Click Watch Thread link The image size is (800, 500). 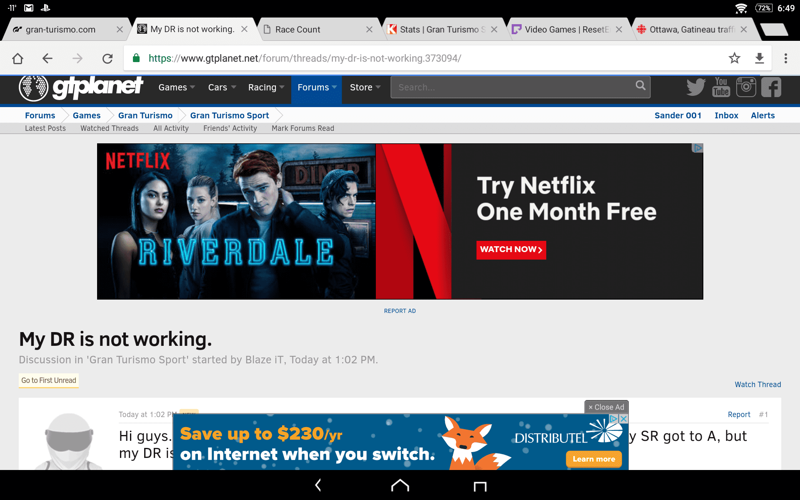tap(757, 385)
